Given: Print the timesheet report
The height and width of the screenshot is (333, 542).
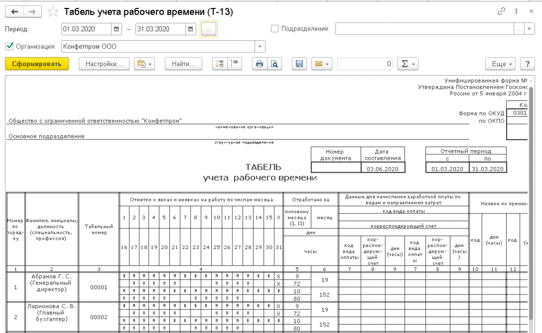Looking at the screenshot, I should (259, 64).
